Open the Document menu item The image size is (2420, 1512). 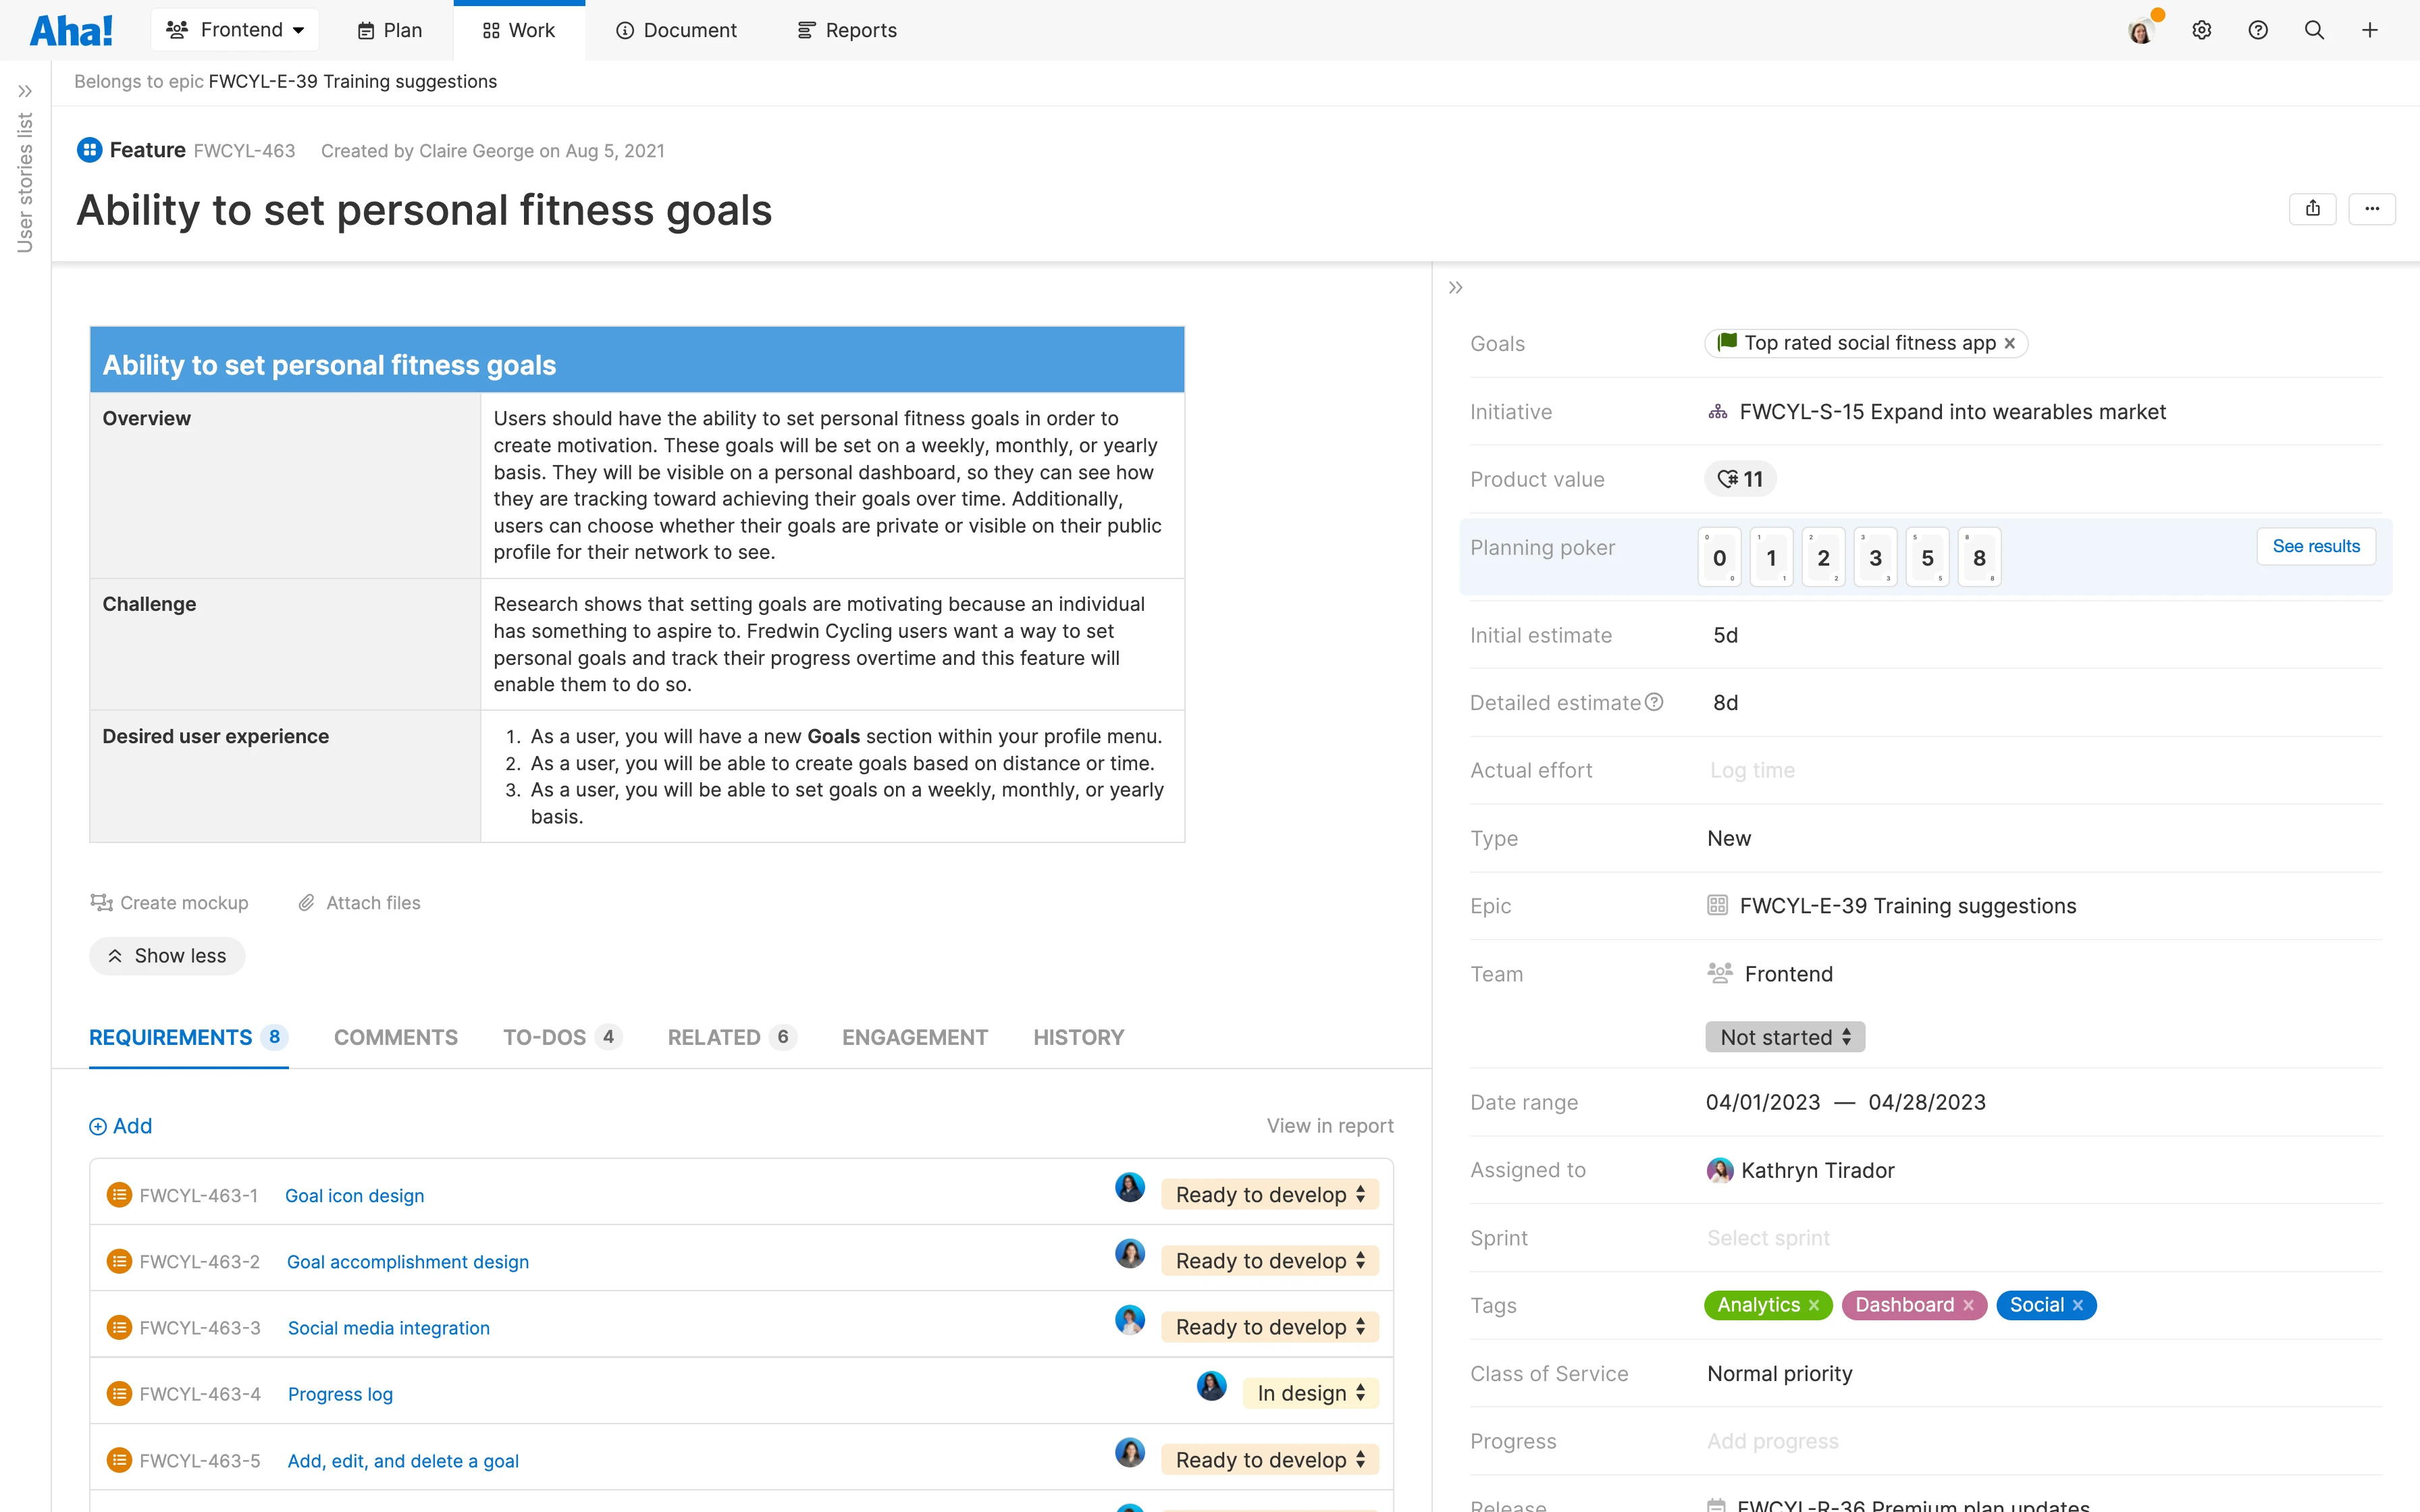(x=676, y=30)
